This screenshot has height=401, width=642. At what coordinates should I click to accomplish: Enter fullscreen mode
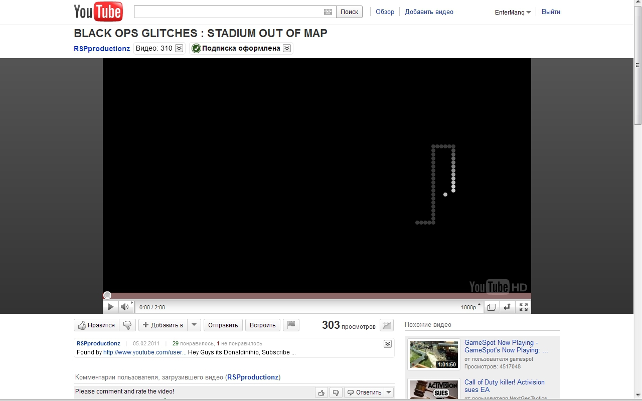pyautogui.click(x=523, y=307)
